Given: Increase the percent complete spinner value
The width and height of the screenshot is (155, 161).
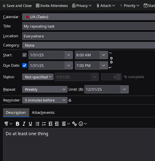Looking at the screenshot, I should point(118,76).
